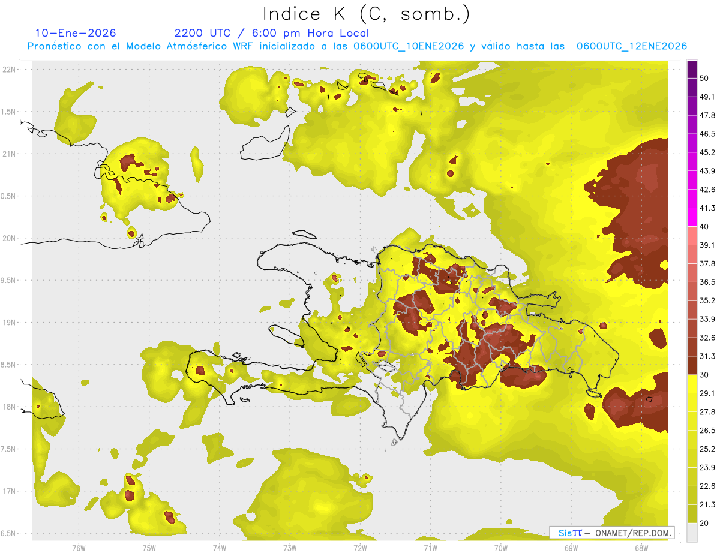Click the '31.3' color scale value
Screen dimensions: 720x556
pos(707,356)
